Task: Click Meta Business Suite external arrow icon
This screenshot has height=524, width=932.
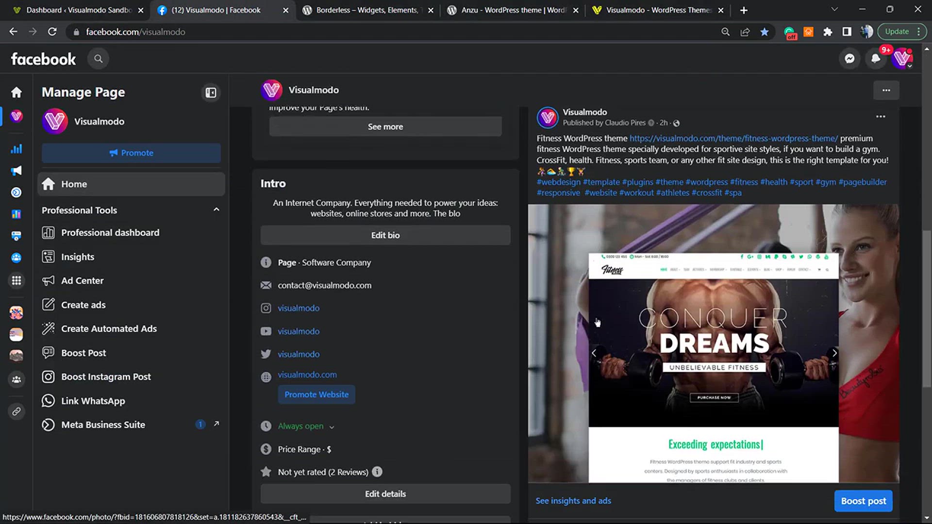Action: (x=216, y=424)
